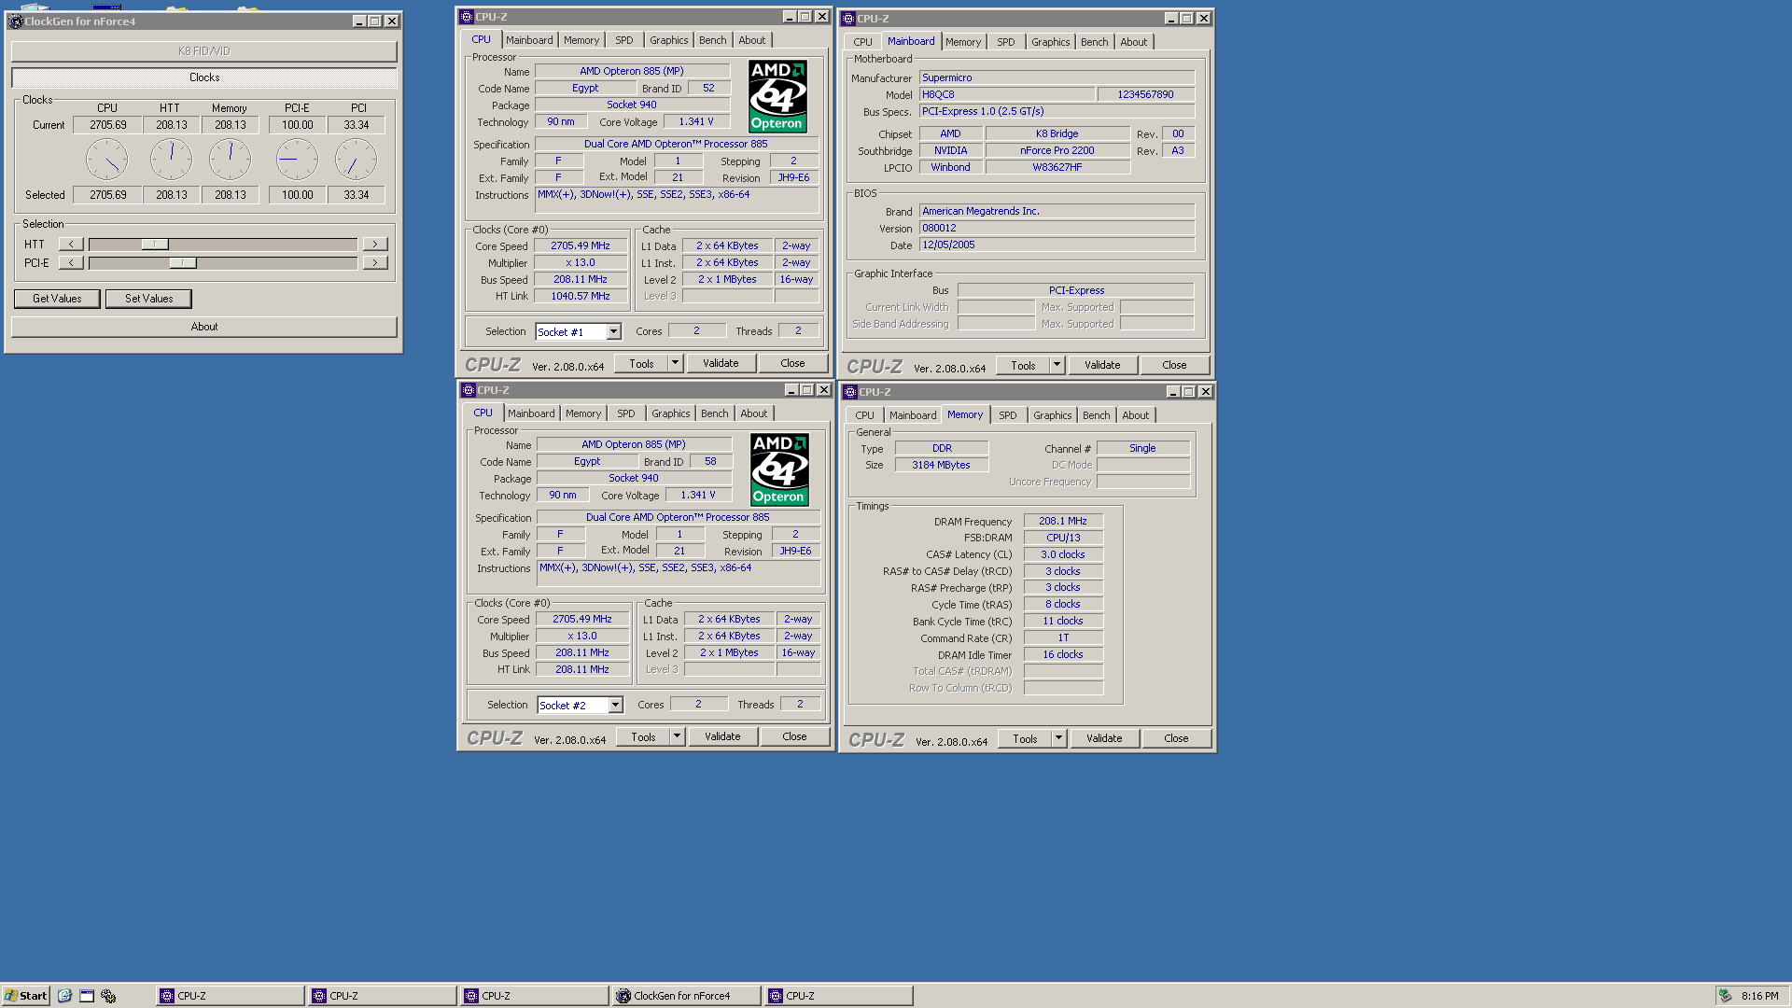Screen dimensions: 1792x1008
Task: Click the PCI-E slider thumb in ClockGen
Action: click(183, 263)
